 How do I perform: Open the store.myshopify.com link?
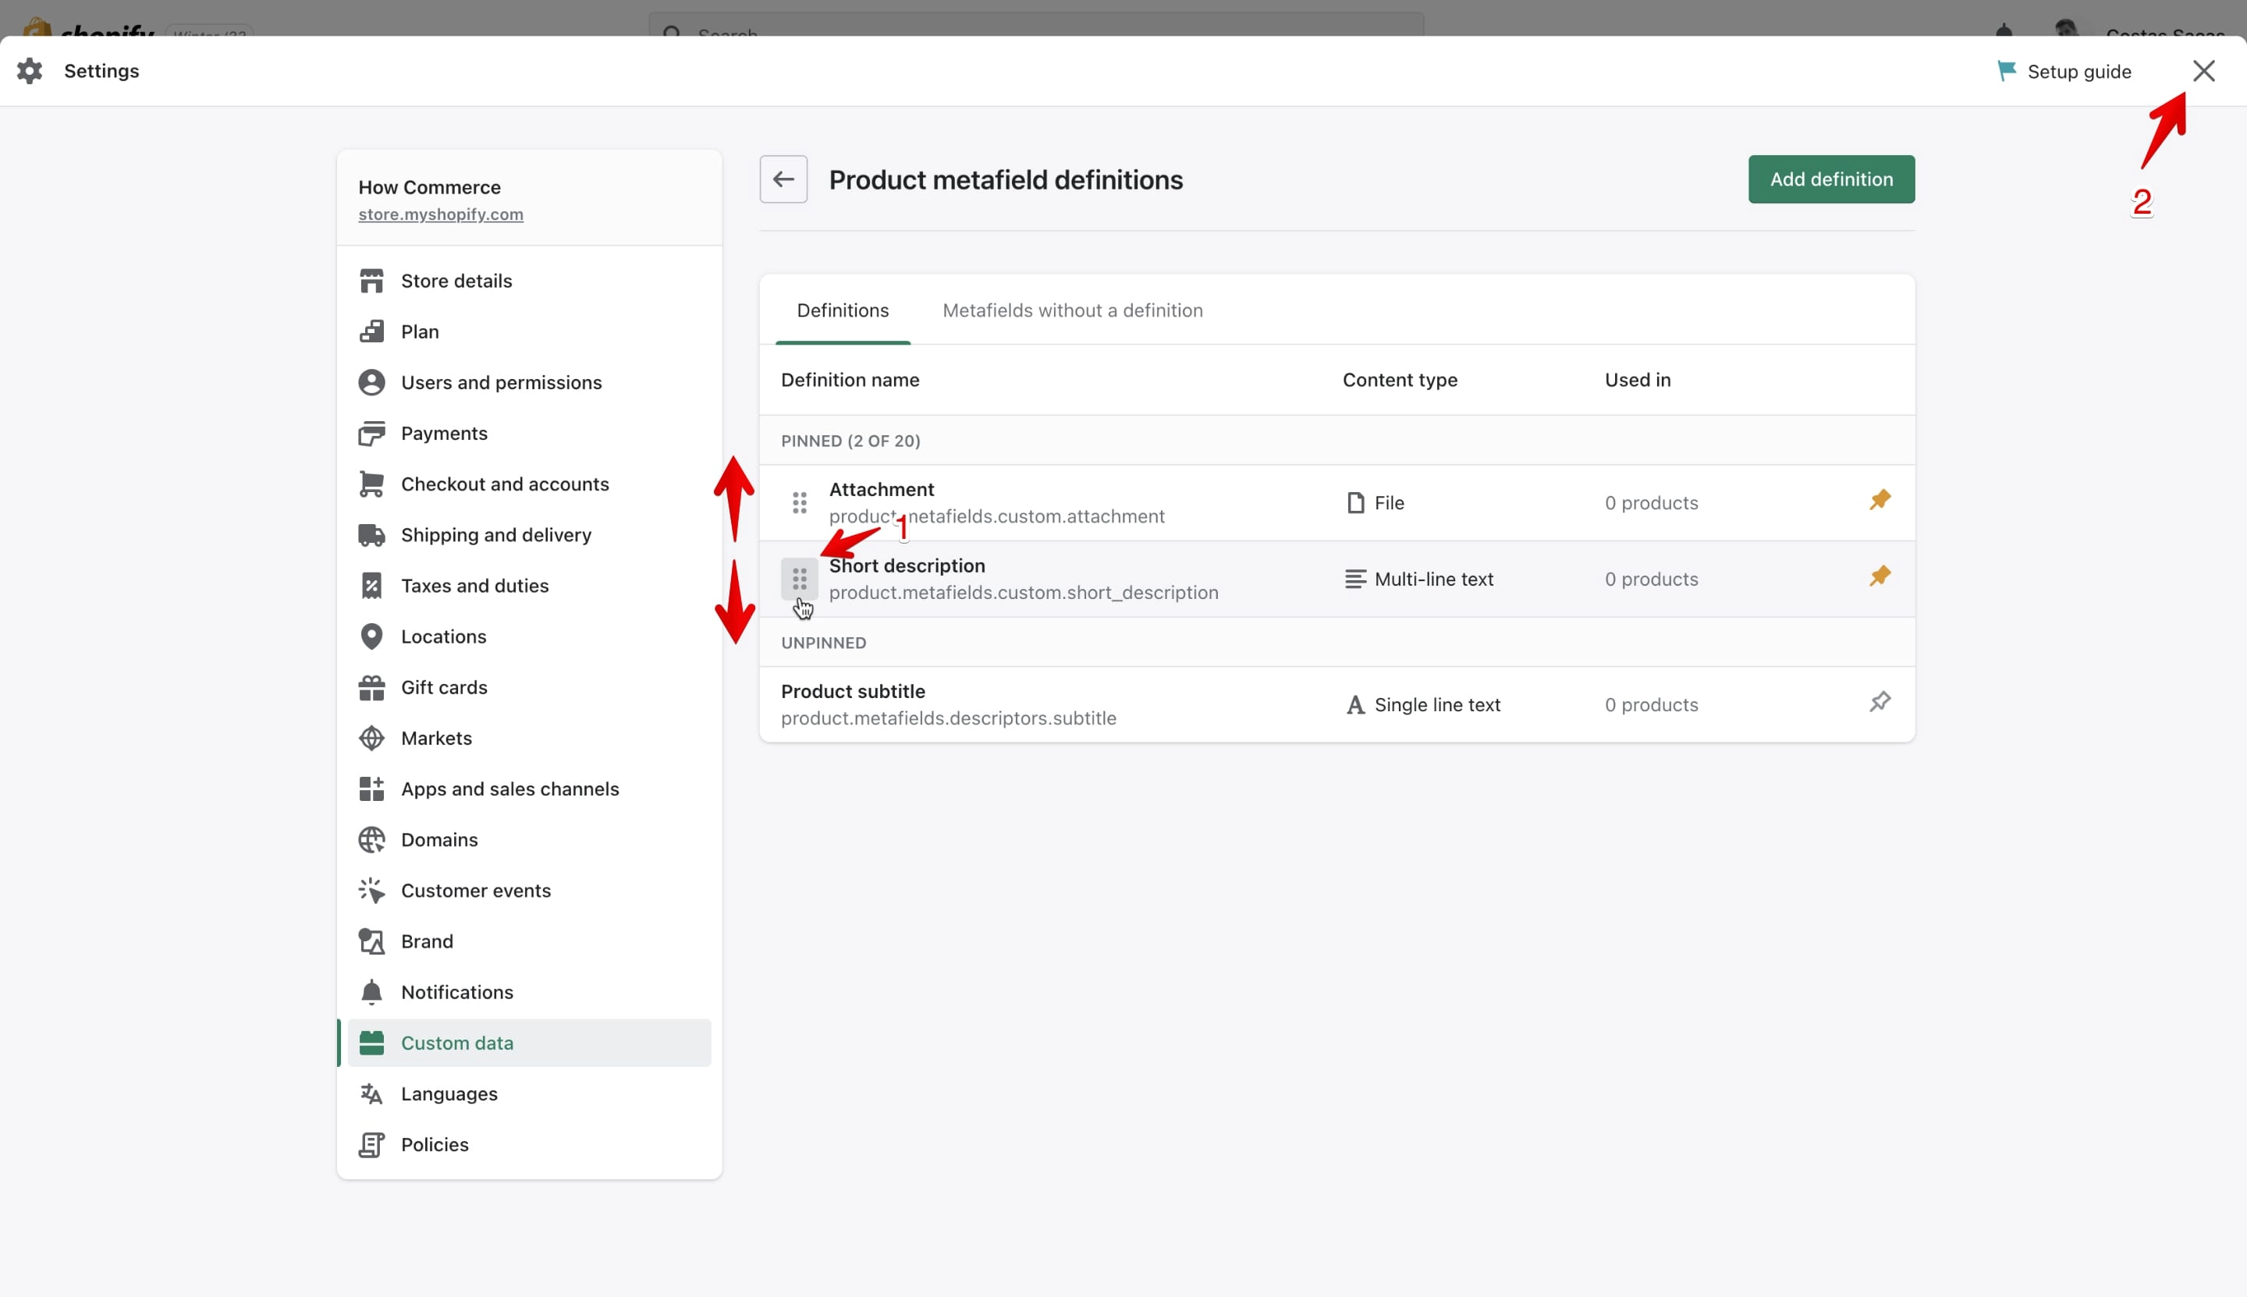pos(441,214)
